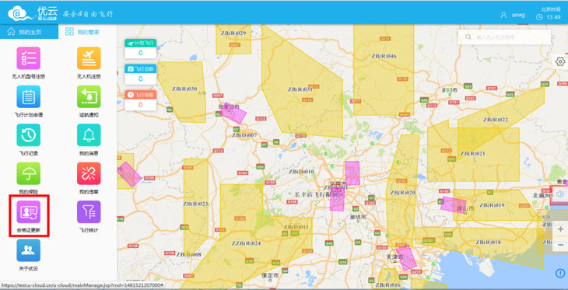Toggle the sound speaker icon on map
Viewport: 568px width, 290px height.
tap(559, 194)
